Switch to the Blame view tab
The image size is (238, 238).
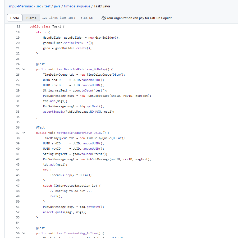[31, 18]
